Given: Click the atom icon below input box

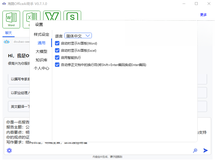Looking at the screenshot, I should (x=9, y=150).
